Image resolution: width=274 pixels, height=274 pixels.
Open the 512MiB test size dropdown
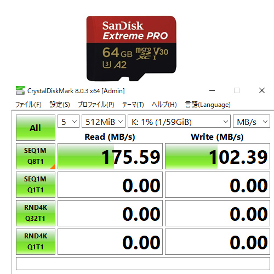pyautogui.click(x=104, y=121)
